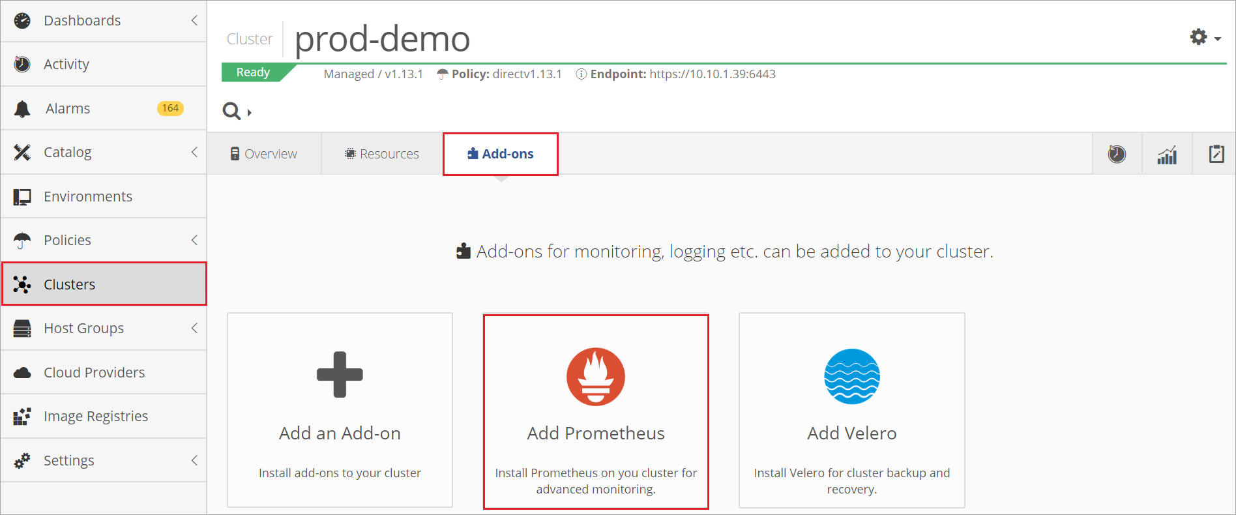The image size is (1236, 515).
Task: Expand the Catalog submenu chevron
Action: 194,152
